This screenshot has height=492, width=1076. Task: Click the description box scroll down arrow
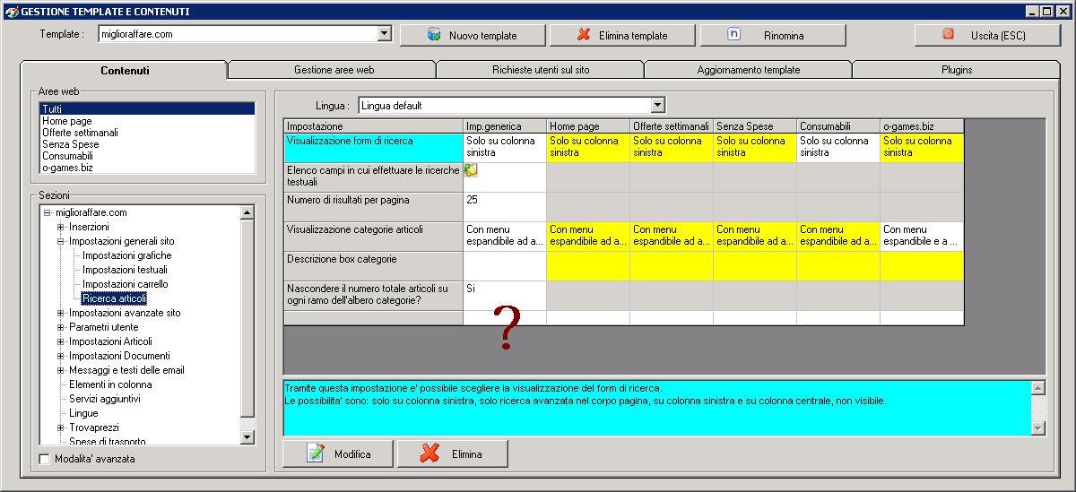point(1038,427)
